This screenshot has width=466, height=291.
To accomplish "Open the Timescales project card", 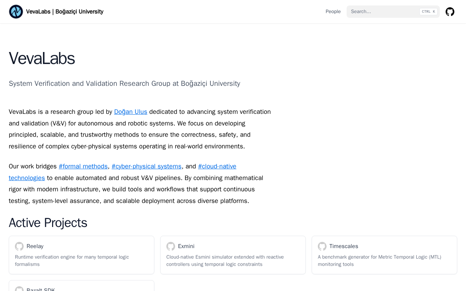I will pyautogui.click(x=384, y=255).
